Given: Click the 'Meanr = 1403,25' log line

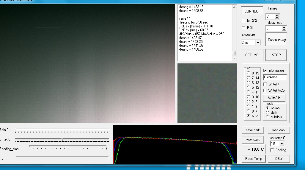Looking at the screenshot, I should pos(191,42).
